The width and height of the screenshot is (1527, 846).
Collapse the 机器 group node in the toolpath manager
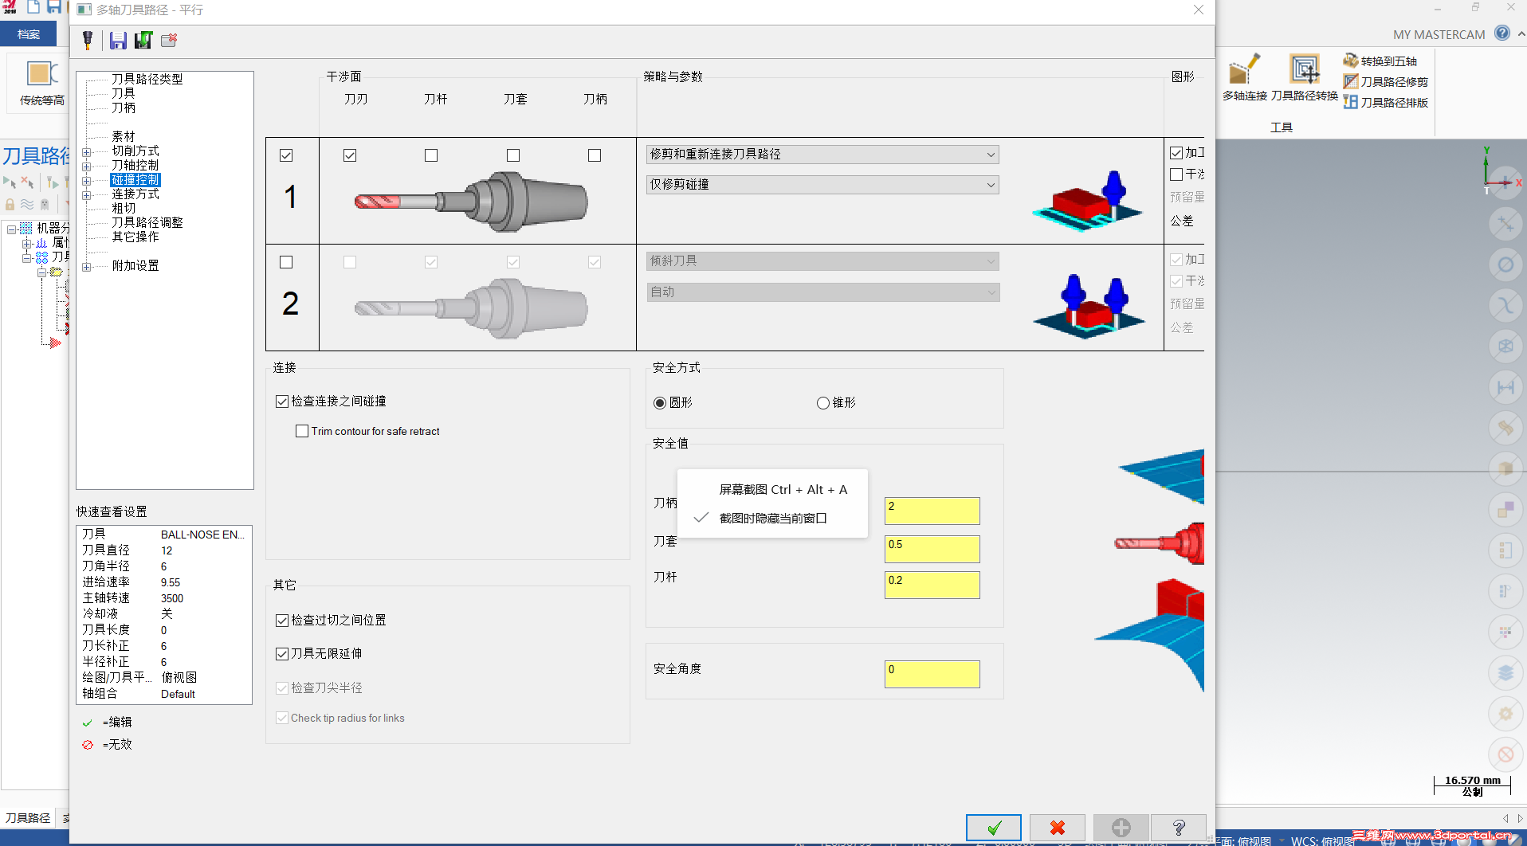(x=12, y=229)
